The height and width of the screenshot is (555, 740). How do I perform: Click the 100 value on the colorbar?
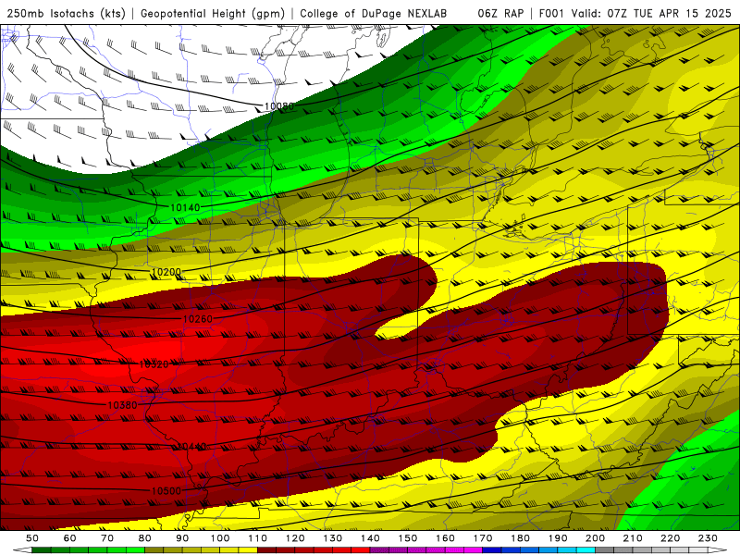click(x=220, y=538)
